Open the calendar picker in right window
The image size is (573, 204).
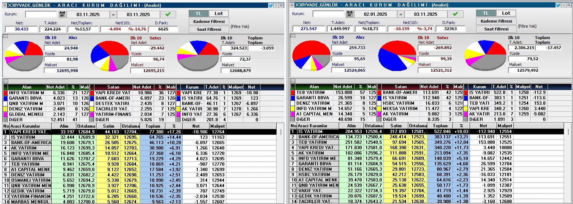tap(350, 14)
